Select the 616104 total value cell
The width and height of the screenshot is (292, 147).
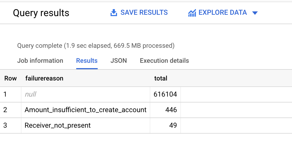click(x=165, y=94)
